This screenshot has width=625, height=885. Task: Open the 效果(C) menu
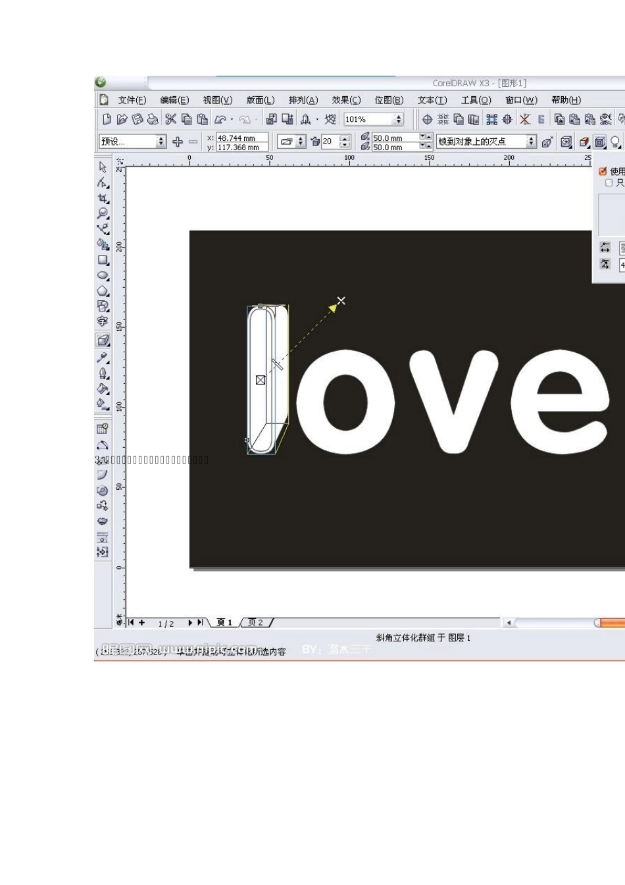(346, 100)
